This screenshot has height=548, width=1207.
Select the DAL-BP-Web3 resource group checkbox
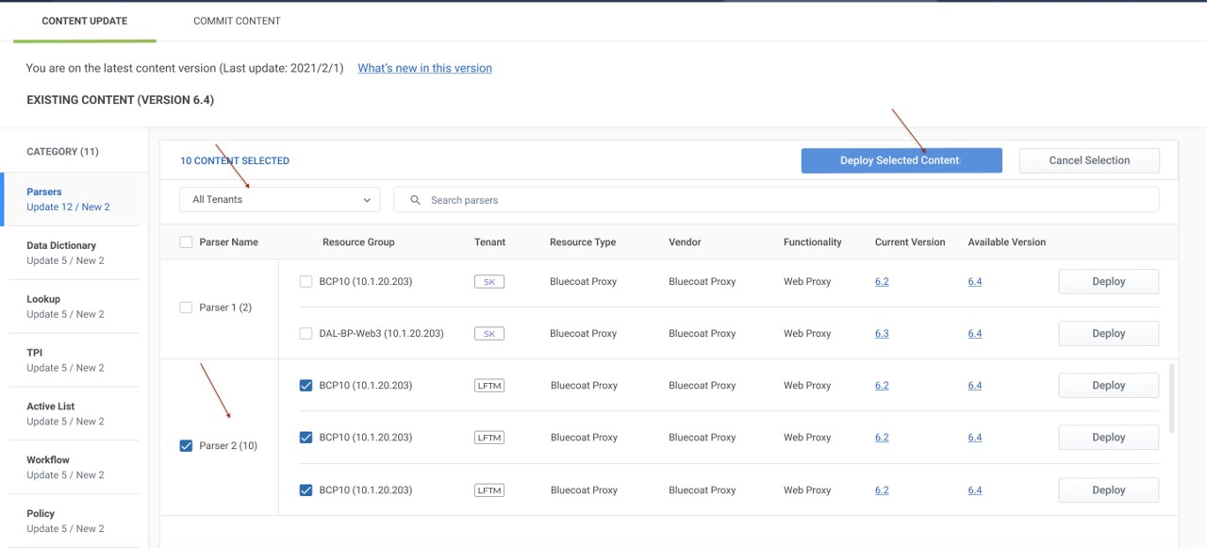click(306, 334)
